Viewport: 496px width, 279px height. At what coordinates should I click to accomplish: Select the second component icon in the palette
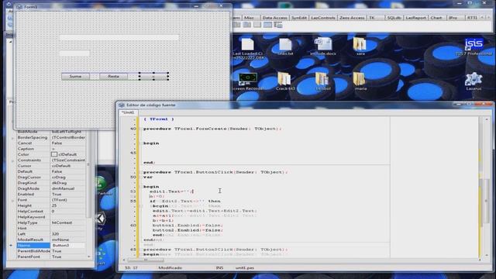click(247, 25)
